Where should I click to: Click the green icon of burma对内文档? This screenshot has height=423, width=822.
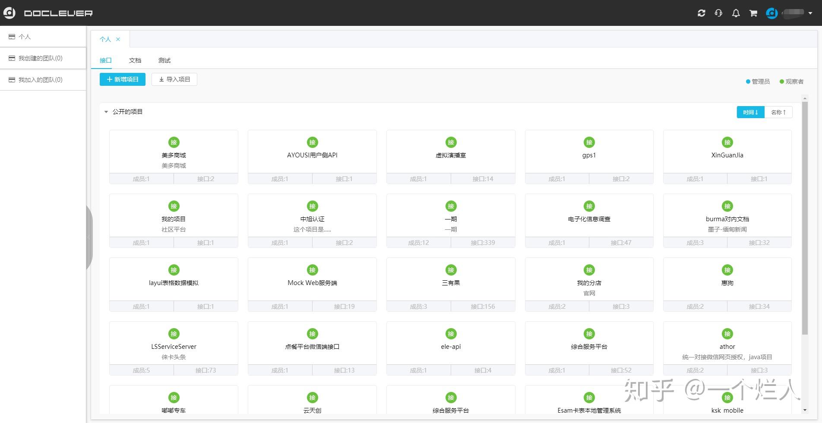727,206
